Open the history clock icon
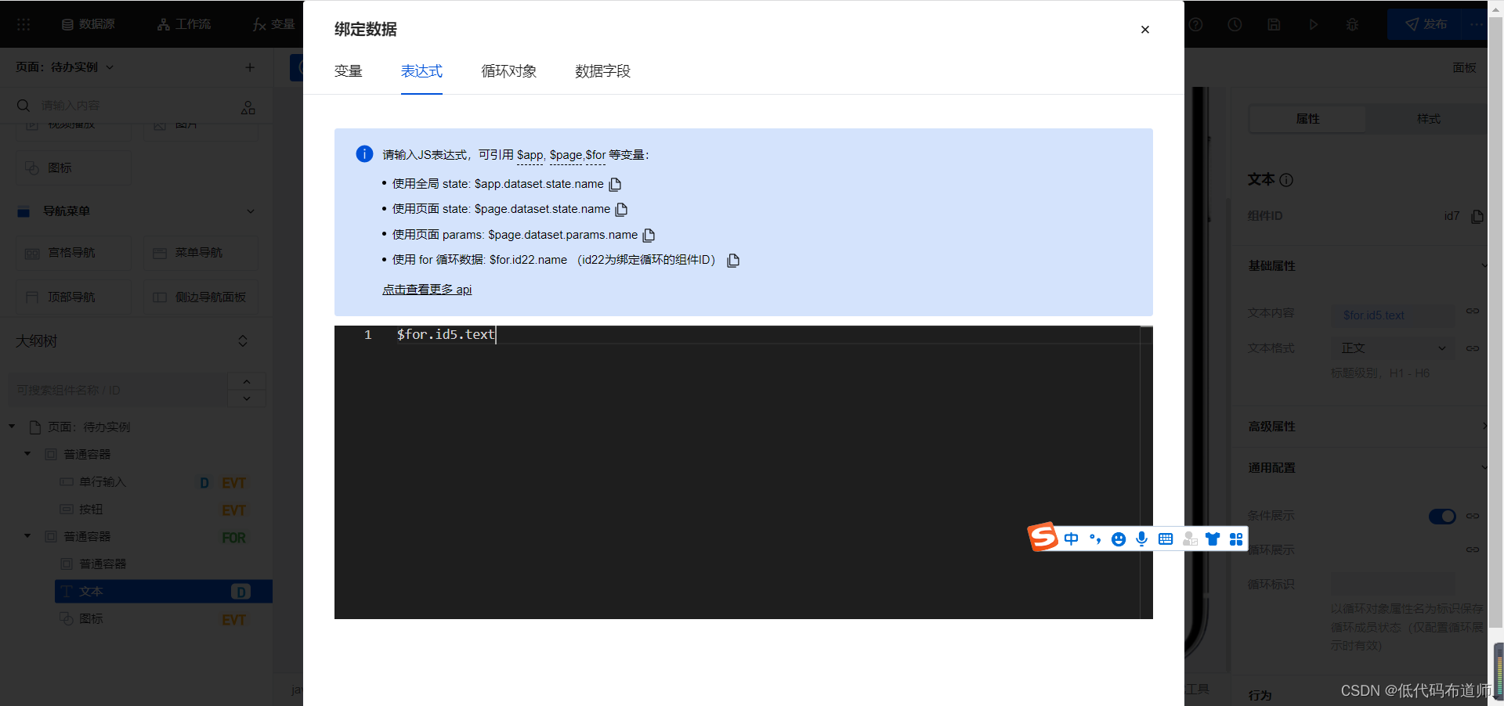The image size is (1504, 706). click(1235, 24)
